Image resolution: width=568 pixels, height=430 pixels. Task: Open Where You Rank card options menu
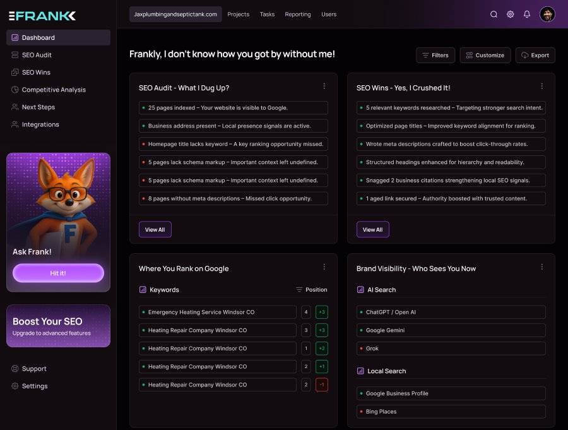pyautogui.click(x=324, y=267)
